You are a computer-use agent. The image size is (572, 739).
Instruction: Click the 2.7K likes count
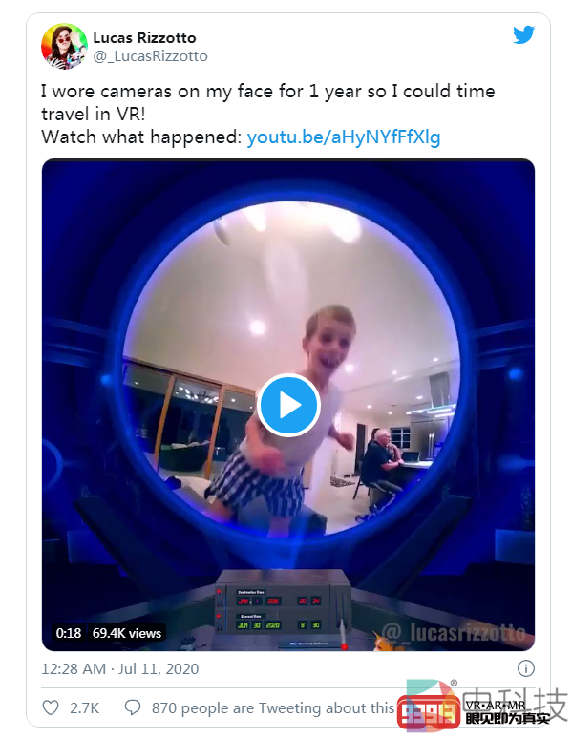click(x=84, y=707)
